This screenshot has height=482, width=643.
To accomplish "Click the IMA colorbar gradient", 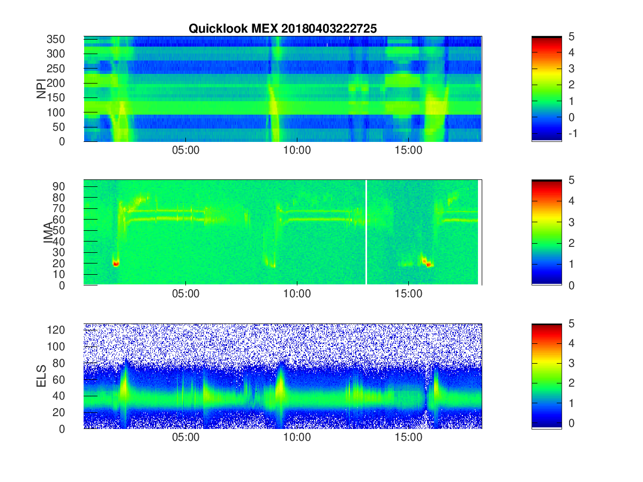I will tap(547, 232).
